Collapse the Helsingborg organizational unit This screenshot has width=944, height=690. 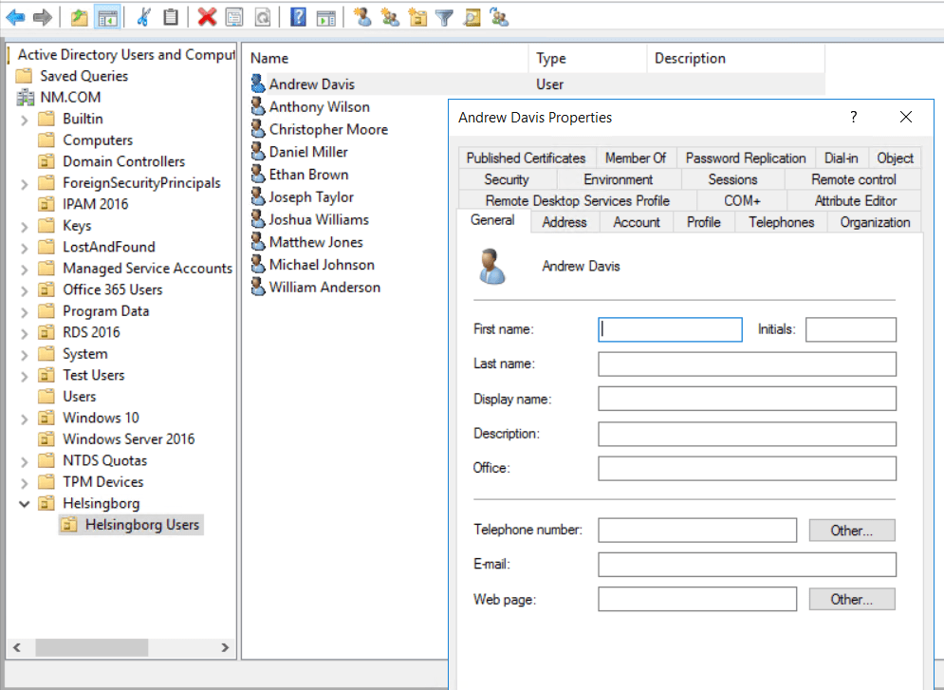(24, 503)
